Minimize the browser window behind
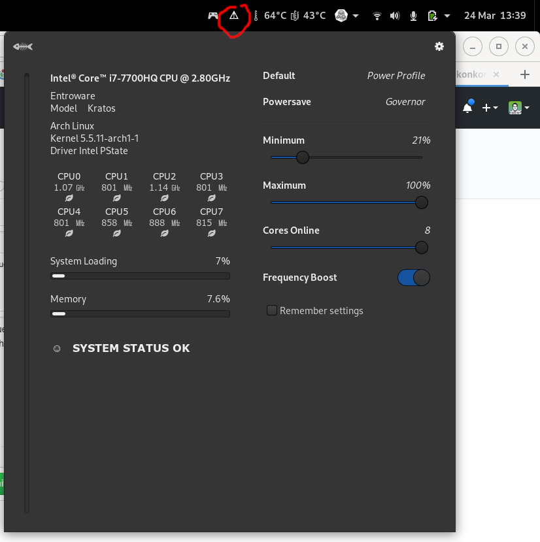Image resolution: width=540 pixels, height=542 pixels. pyautogui.click(x=473, y=46)
